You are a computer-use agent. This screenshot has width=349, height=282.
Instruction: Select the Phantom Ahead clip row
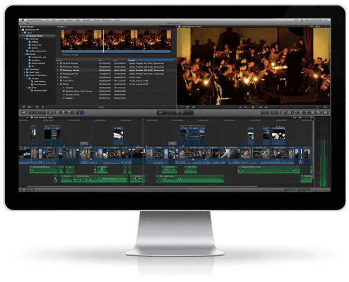[x=115, y=70]
